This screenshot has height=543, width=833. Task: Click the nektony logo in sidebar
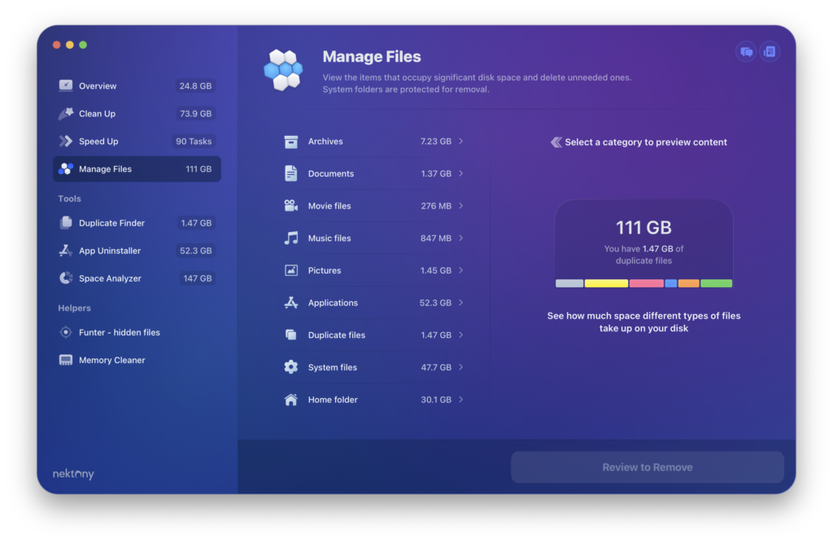73,473
